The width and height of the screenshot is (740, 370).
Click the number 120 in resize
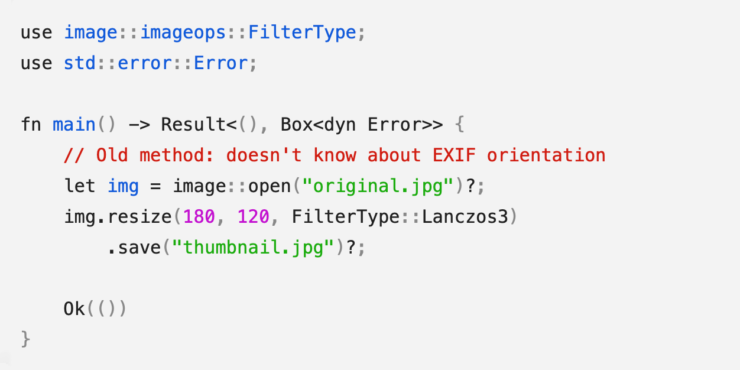(253, 217)
